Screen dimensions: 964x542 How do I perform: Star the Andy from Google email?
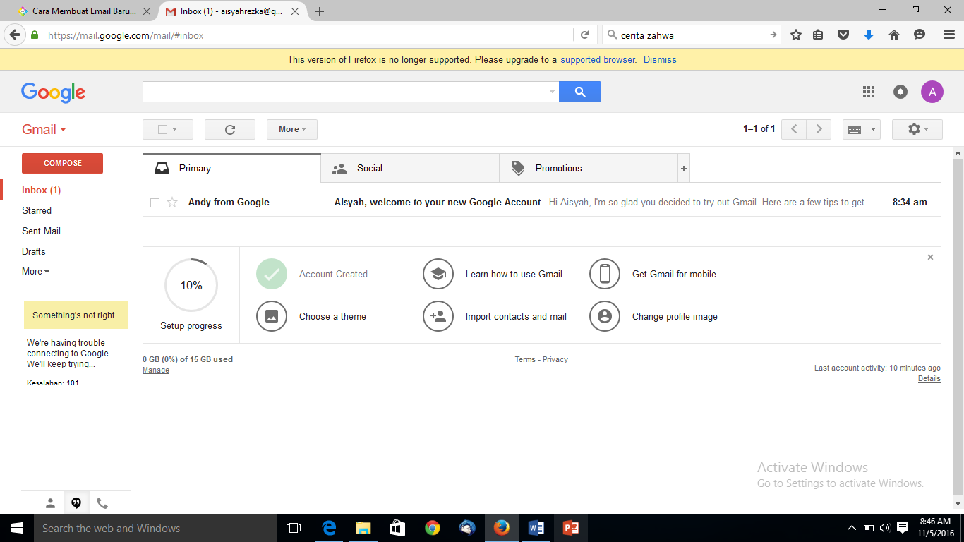(x=172, y=203)
